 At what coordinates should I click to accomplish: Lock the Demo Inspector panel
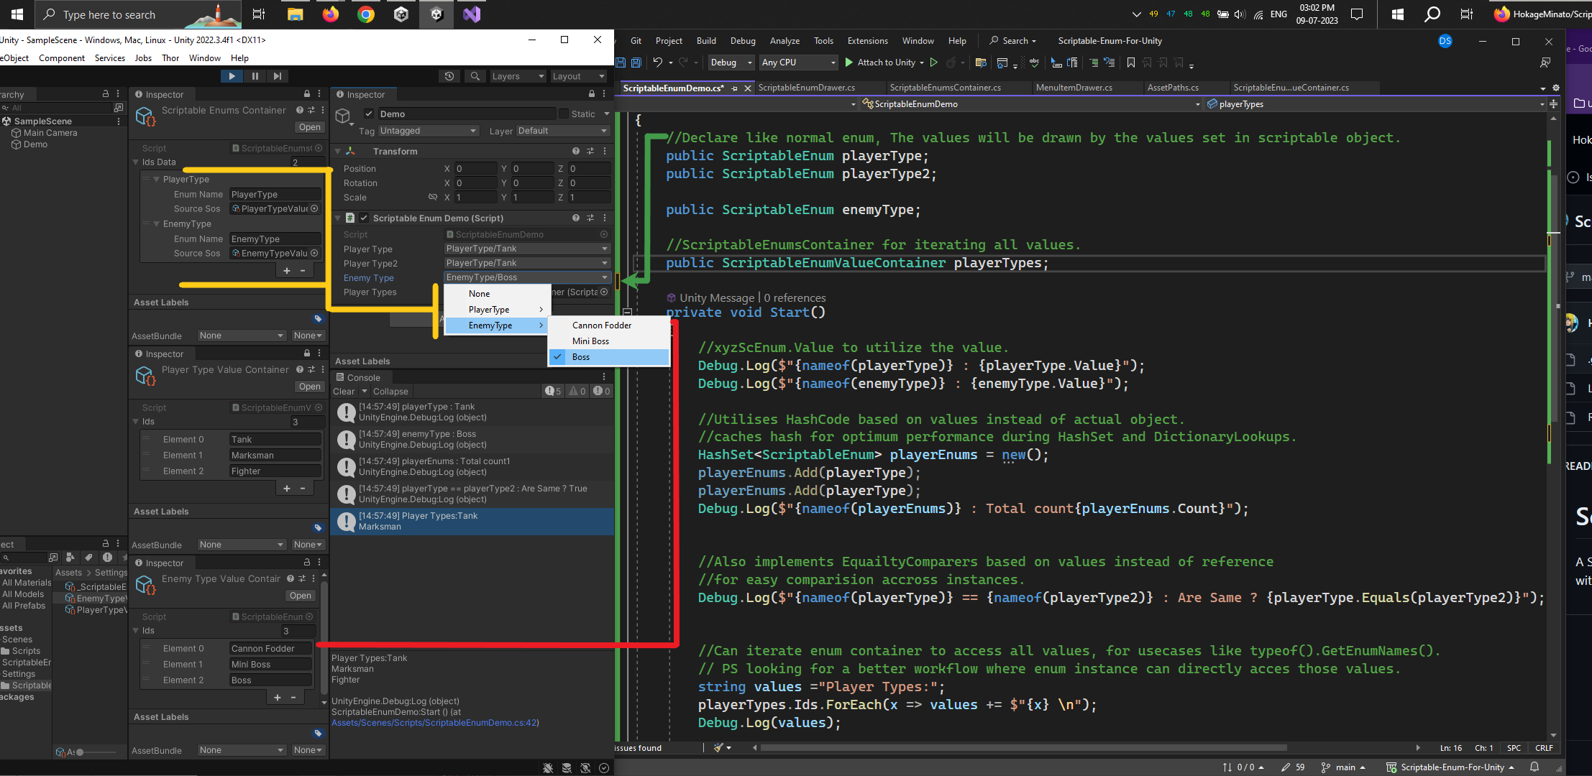pos(592,94)
